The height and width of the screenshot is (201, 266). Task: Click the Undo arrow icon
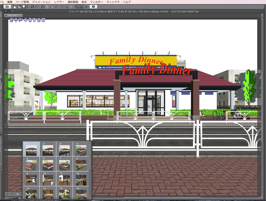click(x=32, y=7)
